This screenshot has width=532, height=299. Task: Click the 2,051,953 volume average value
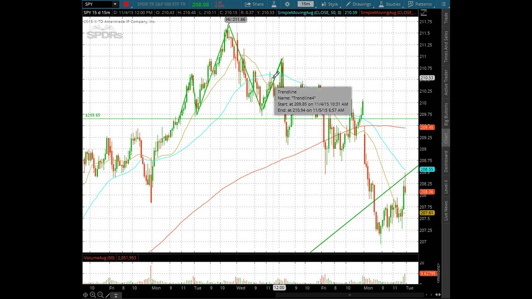pos(127,258)
